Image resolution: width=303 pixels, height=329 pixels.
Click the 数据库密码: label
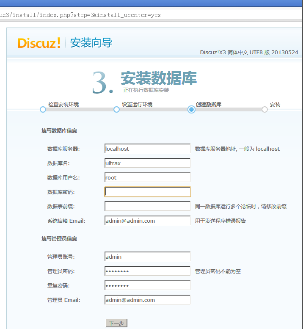[x=61, y=192]
